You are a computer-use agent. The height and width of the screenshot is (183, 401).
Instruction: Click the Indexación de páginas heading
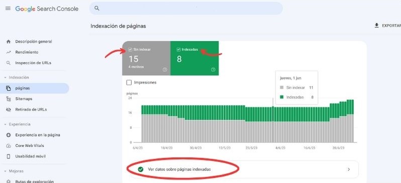(118, 26)
